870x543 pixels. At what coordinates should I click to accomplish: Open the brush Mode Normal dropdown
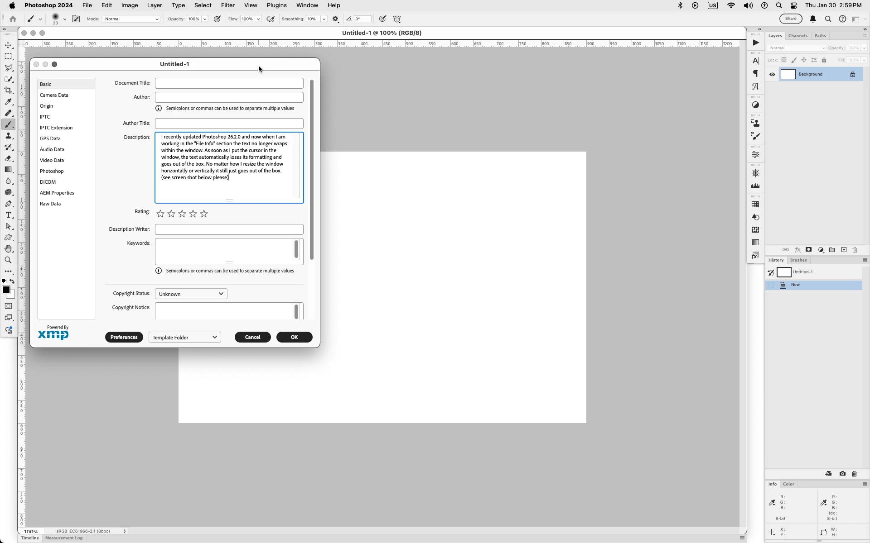point(131,19)
